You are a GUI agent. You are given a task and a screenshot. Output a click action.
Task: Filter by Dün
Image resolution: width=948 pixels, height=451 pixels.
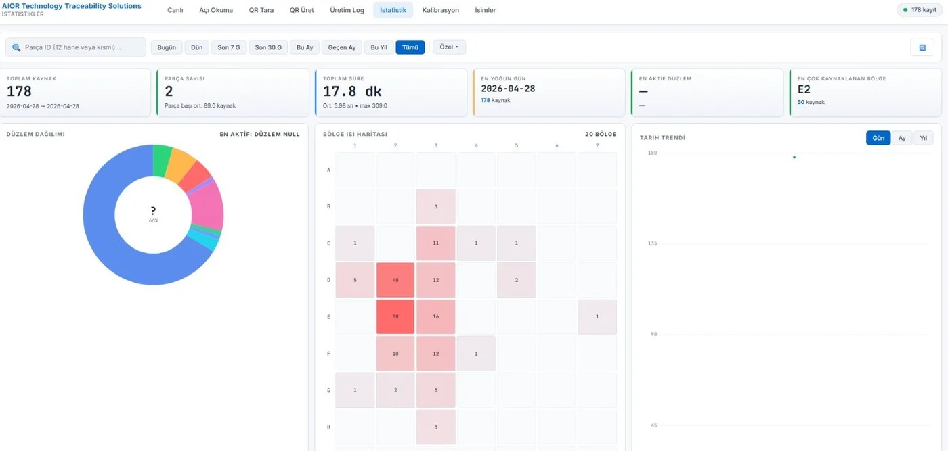point(197,47)
